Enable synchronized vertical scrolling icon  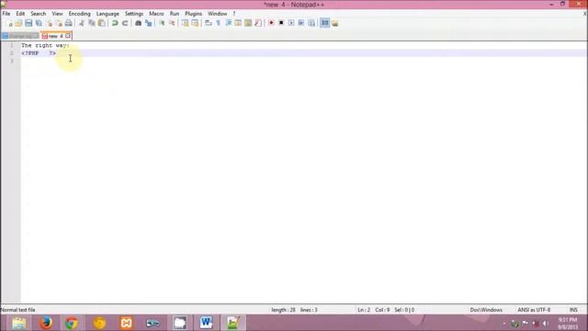[x=185, y=23]
